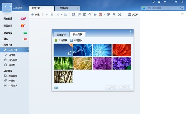
Task: Click the 上一页 previous page button
Action: click(112, 88)
